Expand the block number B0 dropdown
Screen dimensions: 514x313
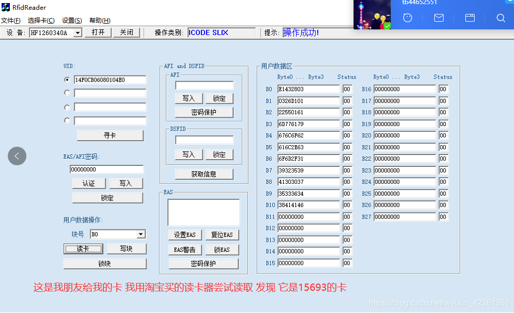click(x=141, y=234)
